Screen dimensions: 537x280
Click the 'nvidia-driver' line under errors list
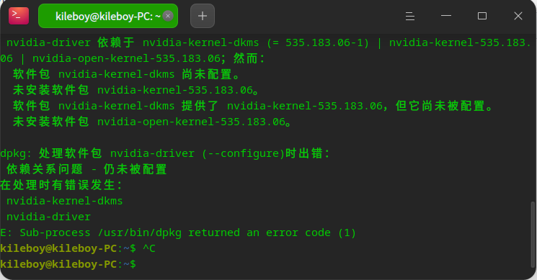point(48,217)
